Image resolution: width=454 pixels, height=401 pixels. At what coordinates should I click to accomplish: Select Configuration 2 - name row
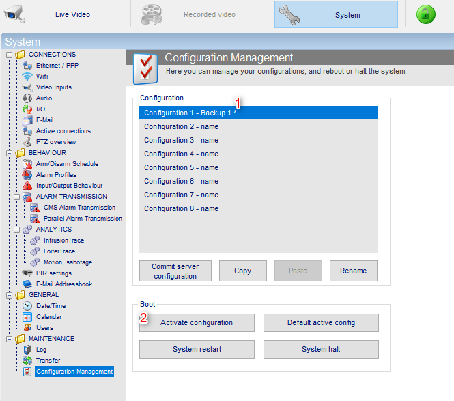tap(258, 126)
